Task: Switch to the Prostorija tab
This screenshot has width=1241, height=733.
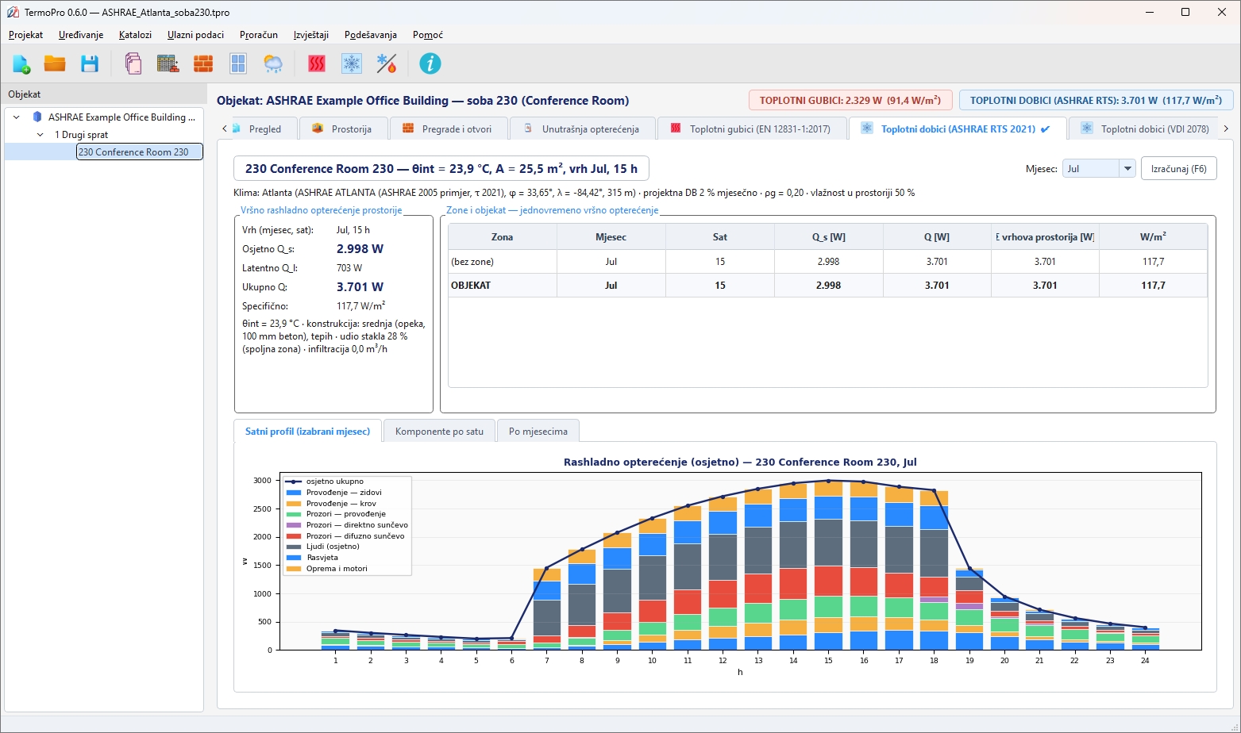Action: tap(343, 129)
